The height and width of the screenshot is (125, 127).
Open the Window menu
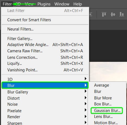click(62, 4)
